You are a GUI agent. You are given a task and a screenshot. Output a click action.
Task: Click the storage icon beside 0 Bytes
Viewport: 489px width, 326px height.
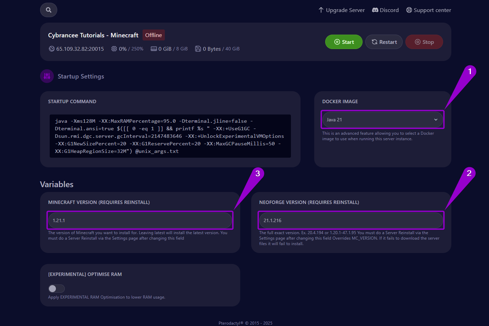(x=198, y=49)
